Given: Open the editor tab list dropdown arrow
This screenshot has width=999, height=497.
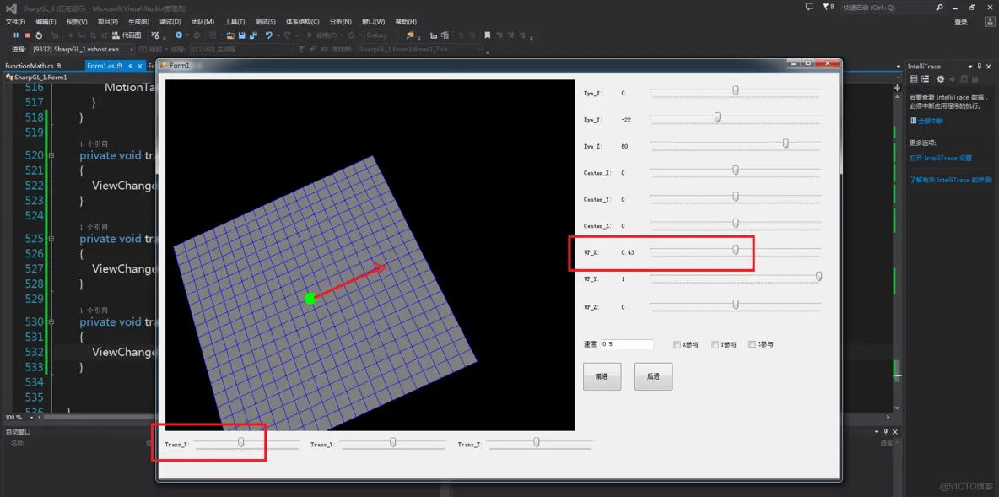Looking at the screenshot, I should coord(899,67).
